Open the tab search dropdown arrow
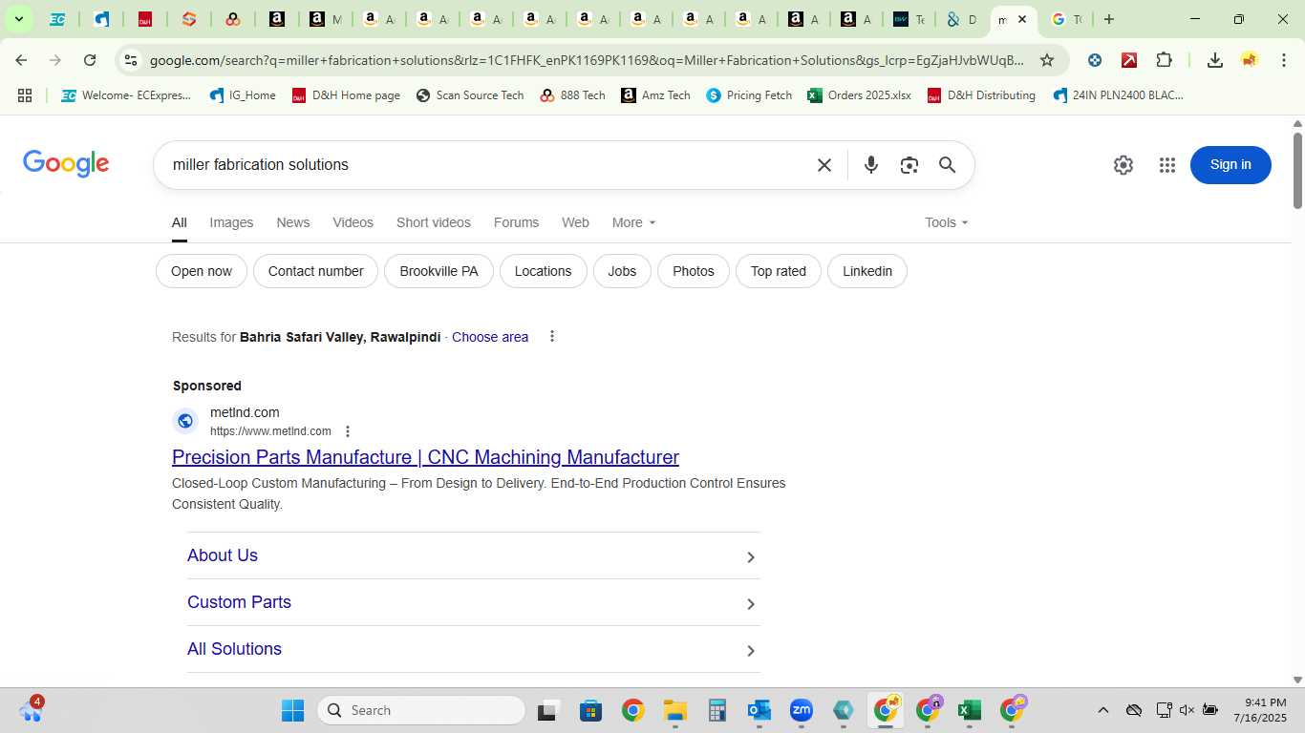 coord(18,19)
